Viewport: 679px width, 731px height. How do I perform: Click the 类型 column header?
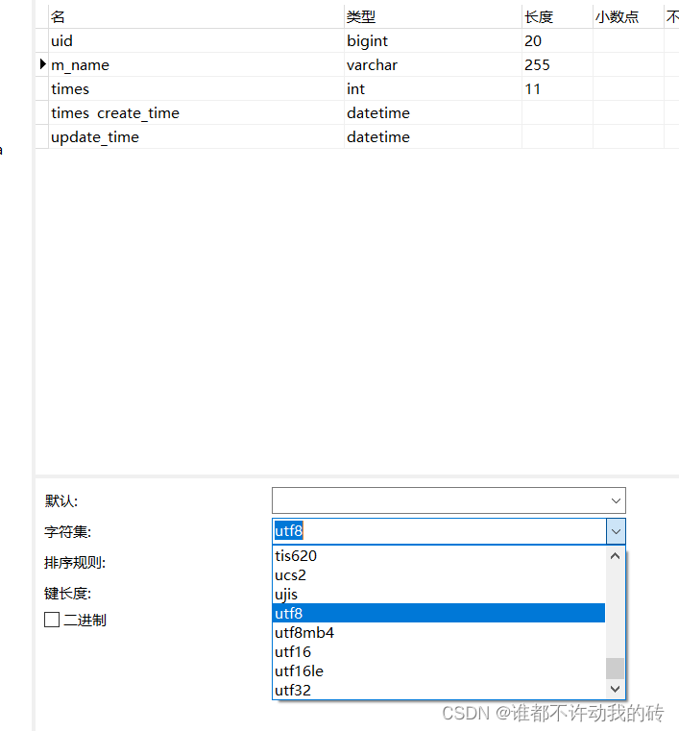[x=433, y=16]
